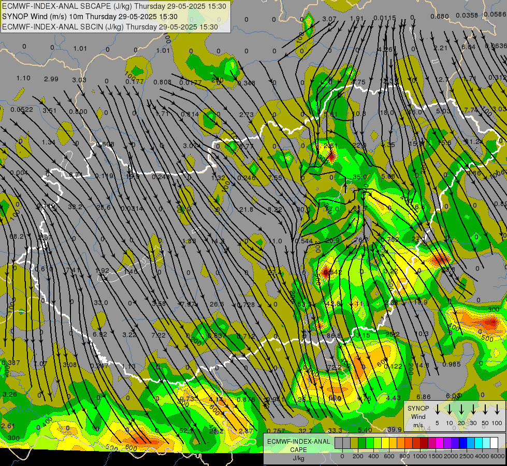
Task: Click the 'SYNOP' label in the wind legend
Action: (418, 408)
